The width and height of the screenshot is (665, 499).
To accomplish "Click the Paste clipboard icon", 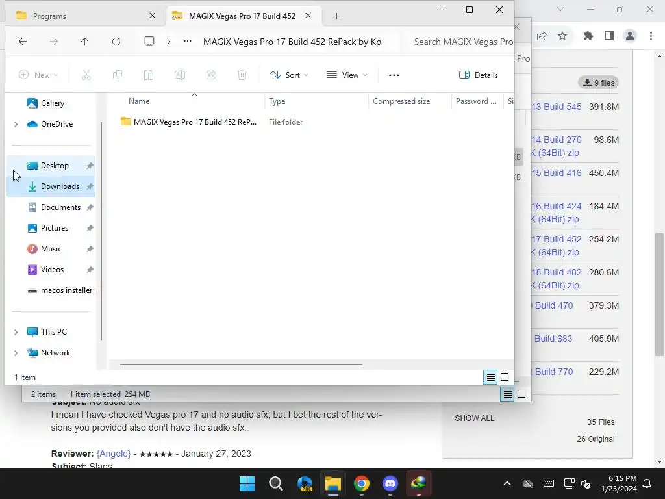I will (x=149, y=75).
